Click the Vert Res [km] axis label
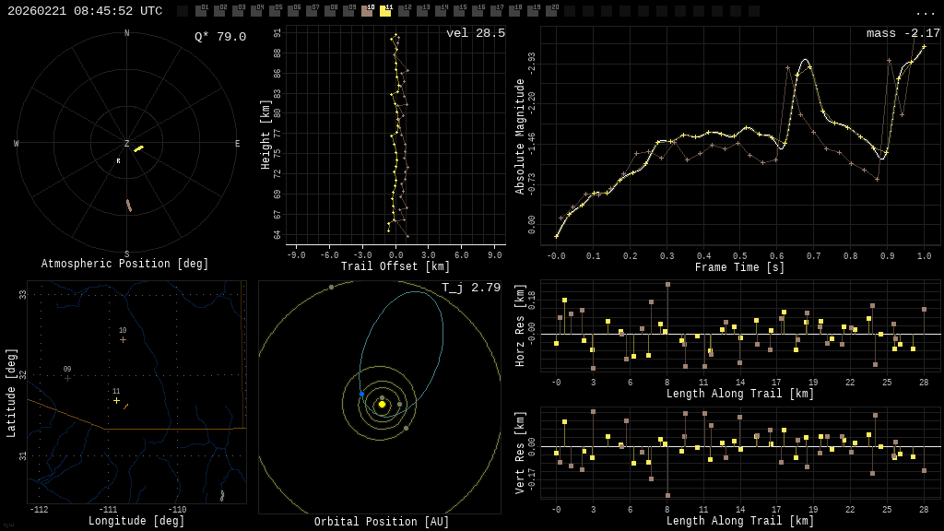The height and width of the screenshot is (531, 944). pos(520,453)
